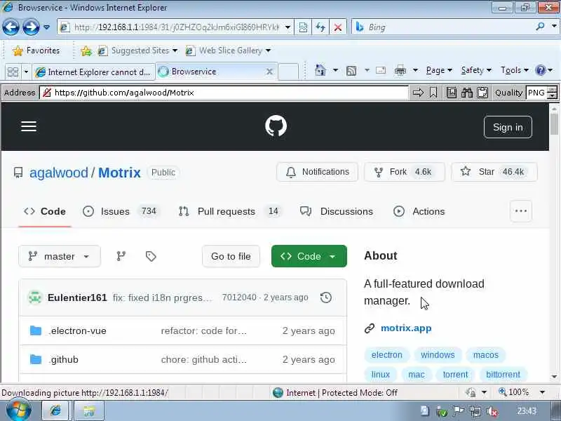Click the Notifications bell button

click(317, 172)
